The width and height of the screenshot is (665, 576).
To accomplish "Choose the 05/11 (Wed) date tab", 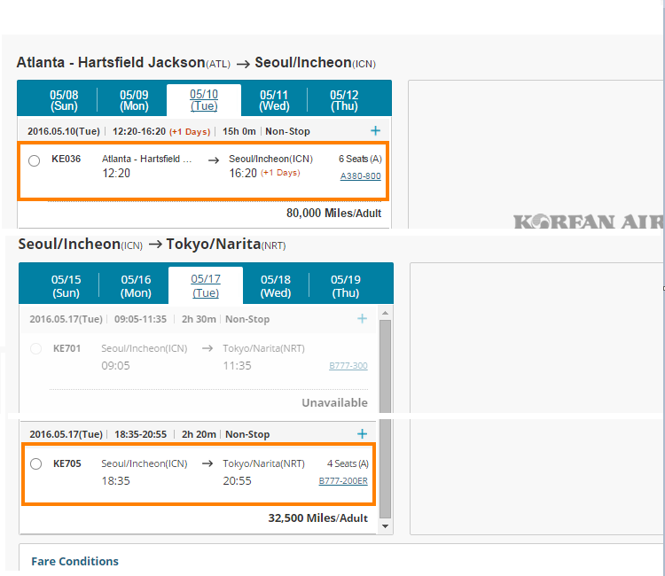I will click(274, 100).
